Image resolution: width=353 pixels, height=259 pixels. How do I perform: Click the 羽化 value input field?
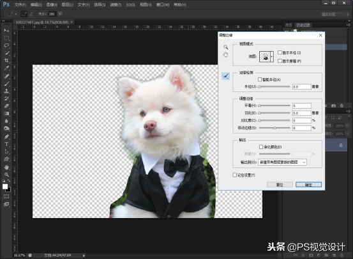coord(302,113)
